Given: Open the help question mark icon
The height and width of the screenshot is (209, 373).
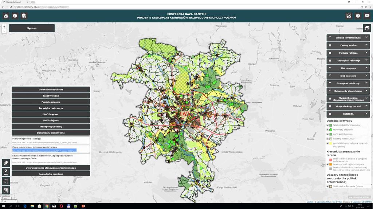Looking at the screenshot, I should 358,16.
